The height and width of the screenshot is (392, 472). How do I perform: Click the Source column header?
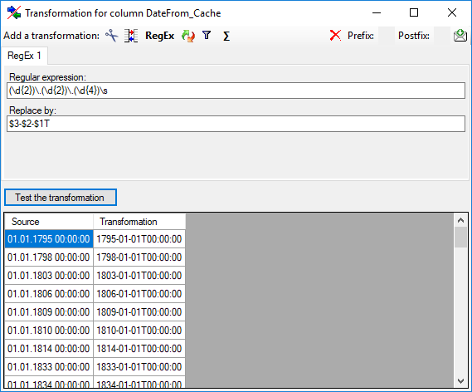49,222
